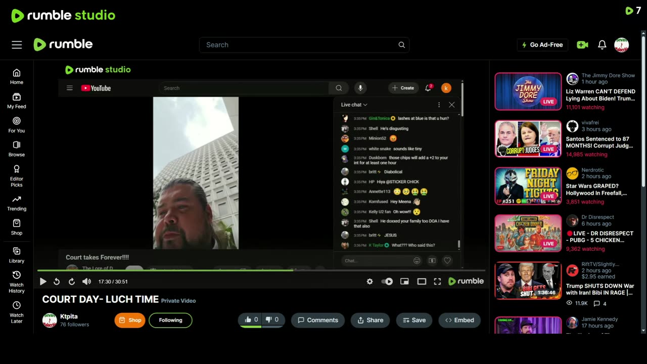Get the Embed code

(x=459, y=320)
